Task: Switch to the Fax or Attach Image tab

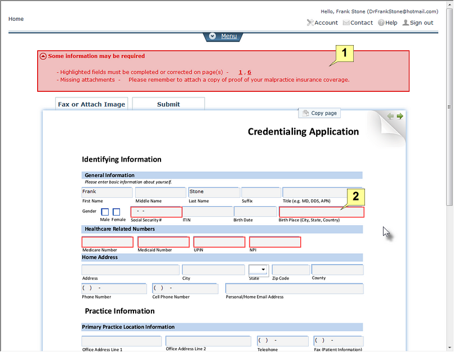Action: pyautogui.click(x=91, y=104)
